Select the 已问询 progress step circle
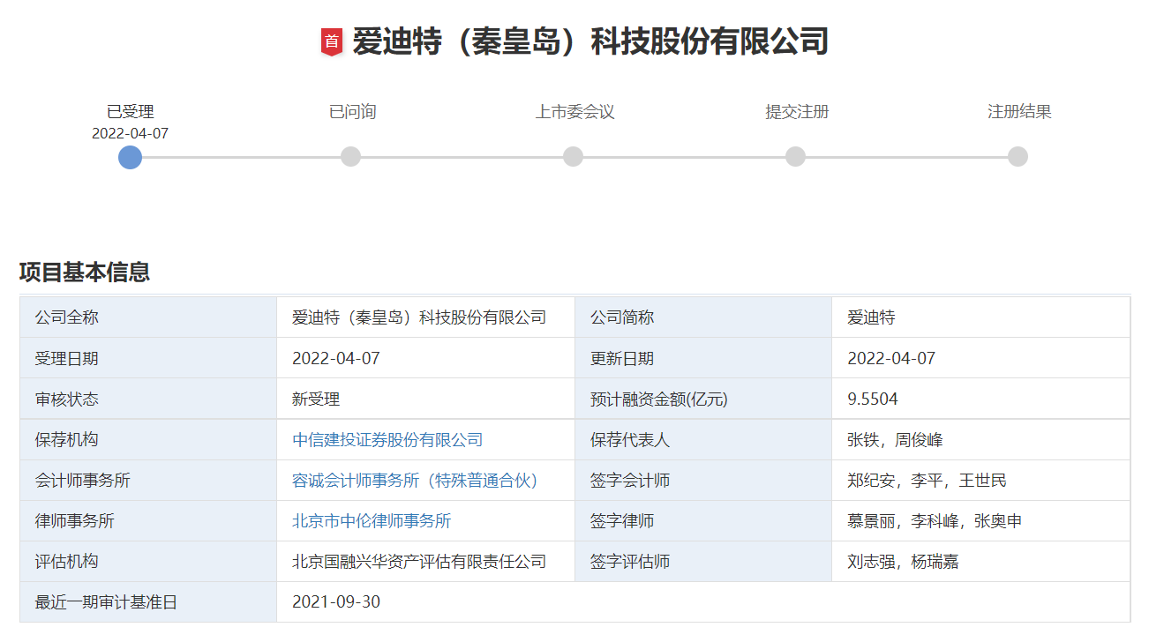 pos(351,157)
